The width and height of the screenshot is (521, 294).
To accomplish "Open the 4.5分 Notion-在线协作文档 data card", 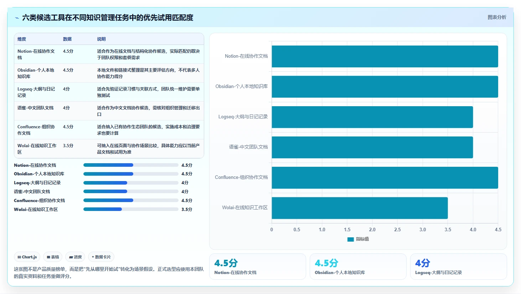I will [x=258, y=267].
